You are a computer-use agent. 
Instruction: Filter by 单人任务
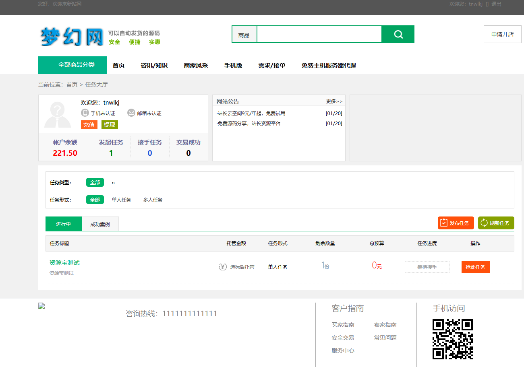(x=122, y=200)
